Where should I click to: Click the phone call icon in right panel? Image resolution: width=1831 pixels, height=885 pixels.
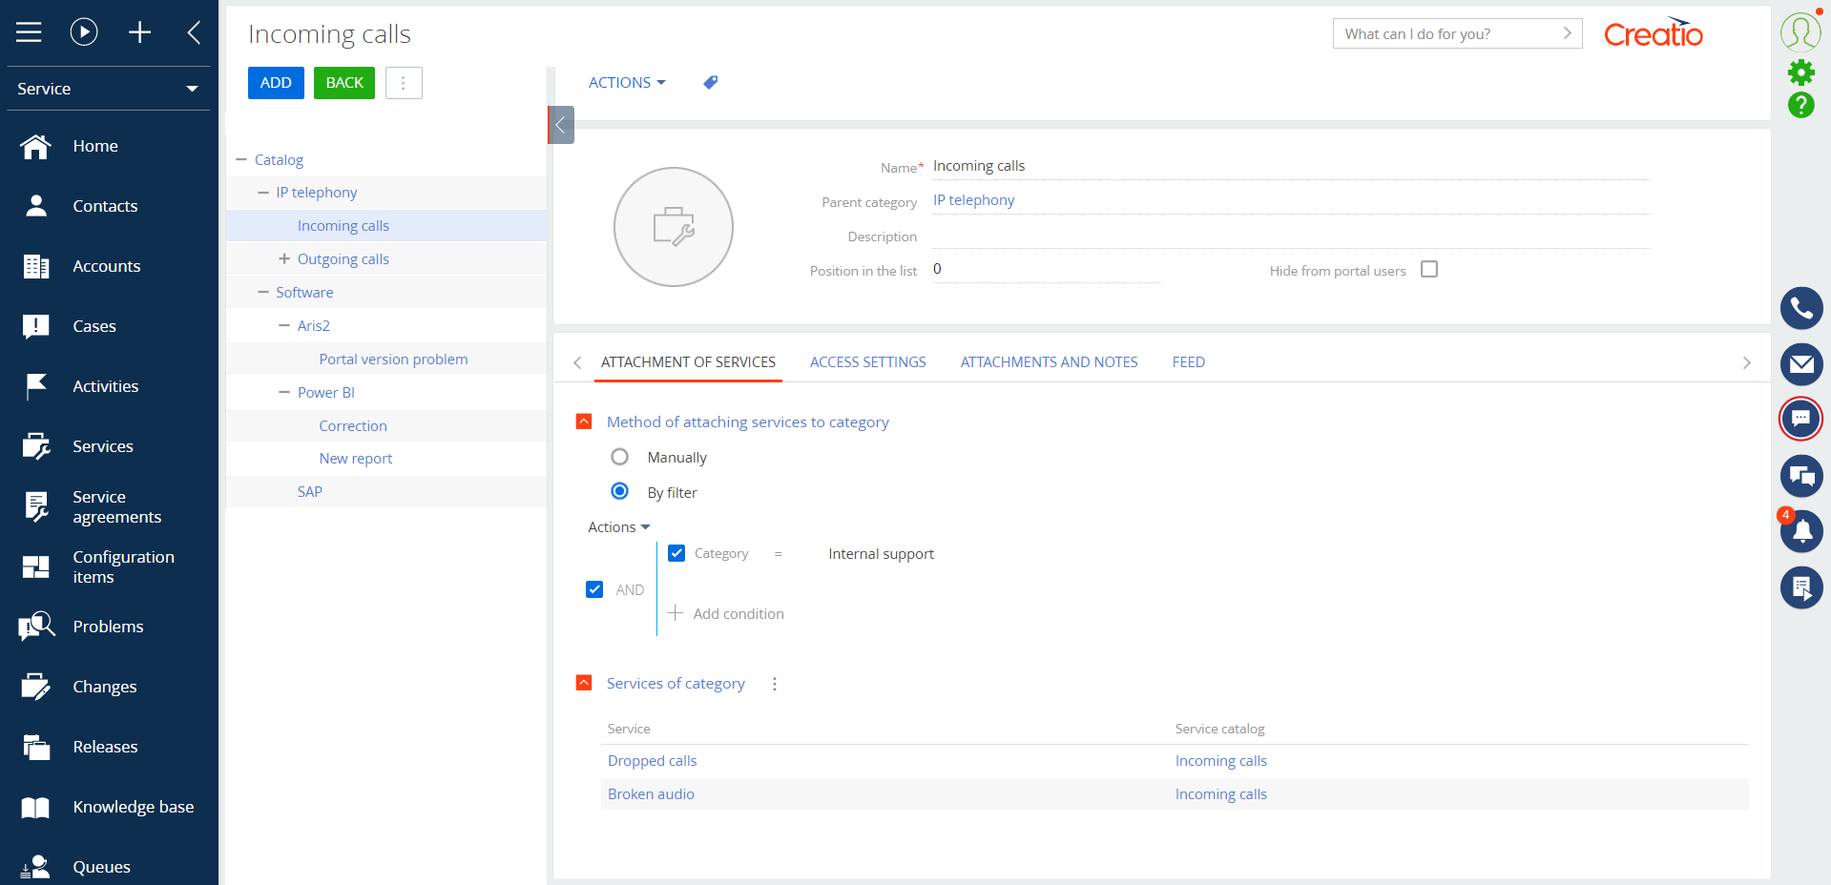1800,308
